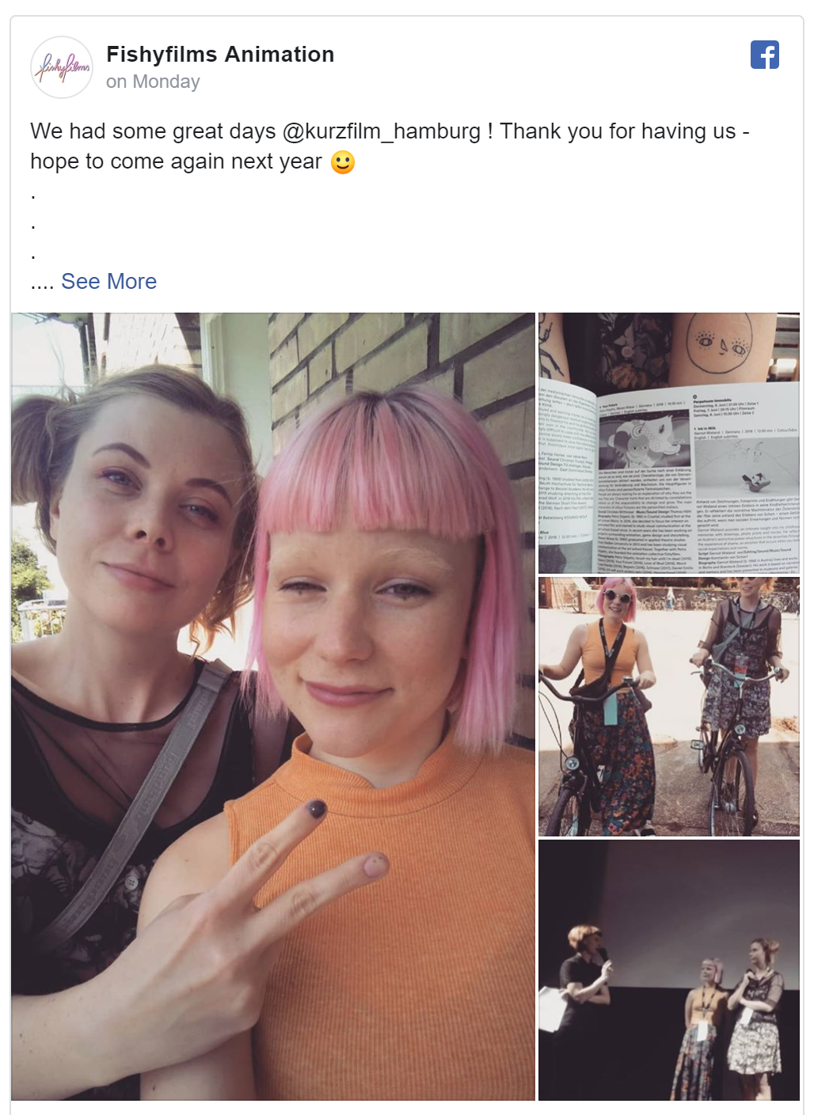Click the Facebook logo icon
Screen dimensions: 814x1115
tap(765, 55)
